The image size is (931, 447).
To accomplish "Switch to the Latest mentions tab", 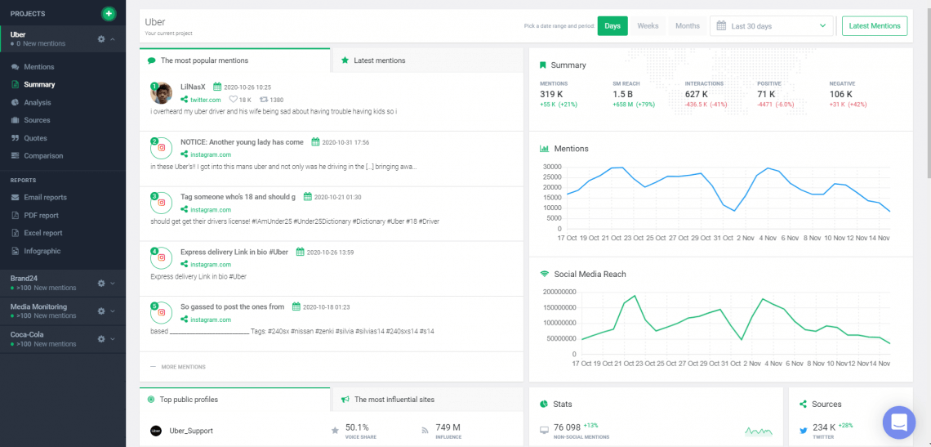I will pyautogui.click(x=379, y=60).
